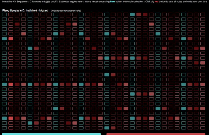
Task: Turn off lit red note in upper grid's second column
Action: tap(11, 39)
